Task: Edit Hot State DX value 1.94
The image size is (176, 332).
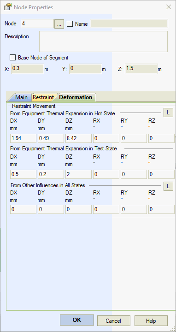Action: (x=23, y=138)
